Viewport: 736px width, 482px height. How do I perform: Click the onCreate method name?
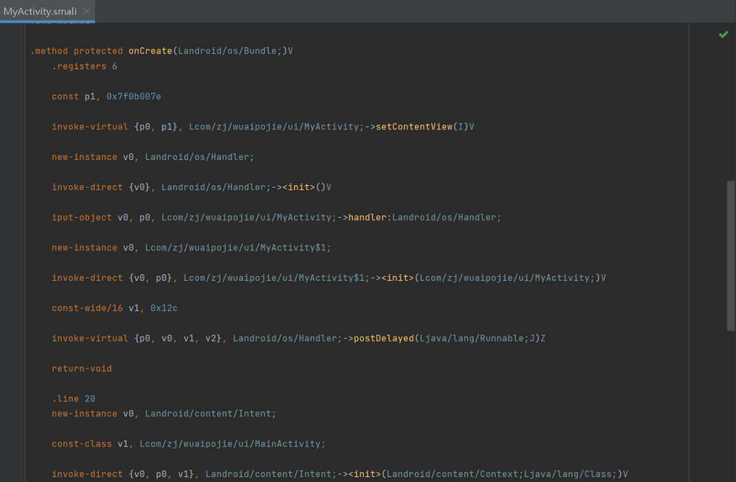pyautogui.click(x=150, y=51)
